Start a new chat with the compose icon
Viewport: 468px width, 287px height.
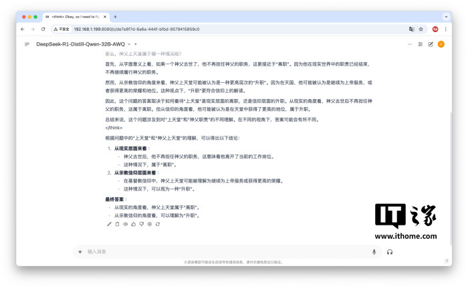tap(431, 44)
